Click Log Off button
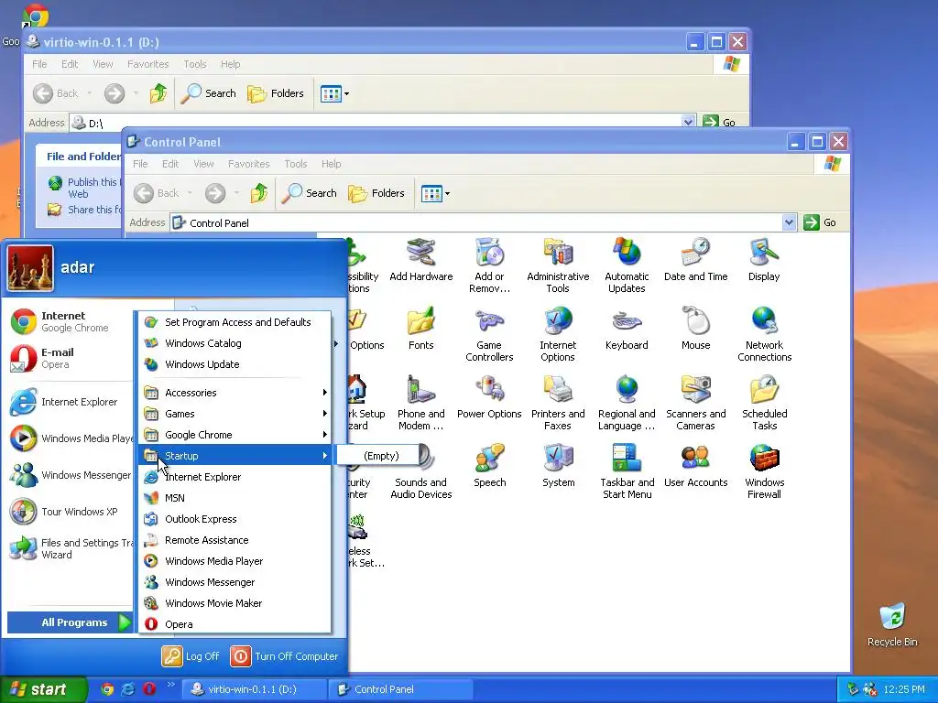The height and width of the screenshot is (703, 938). 191,656
